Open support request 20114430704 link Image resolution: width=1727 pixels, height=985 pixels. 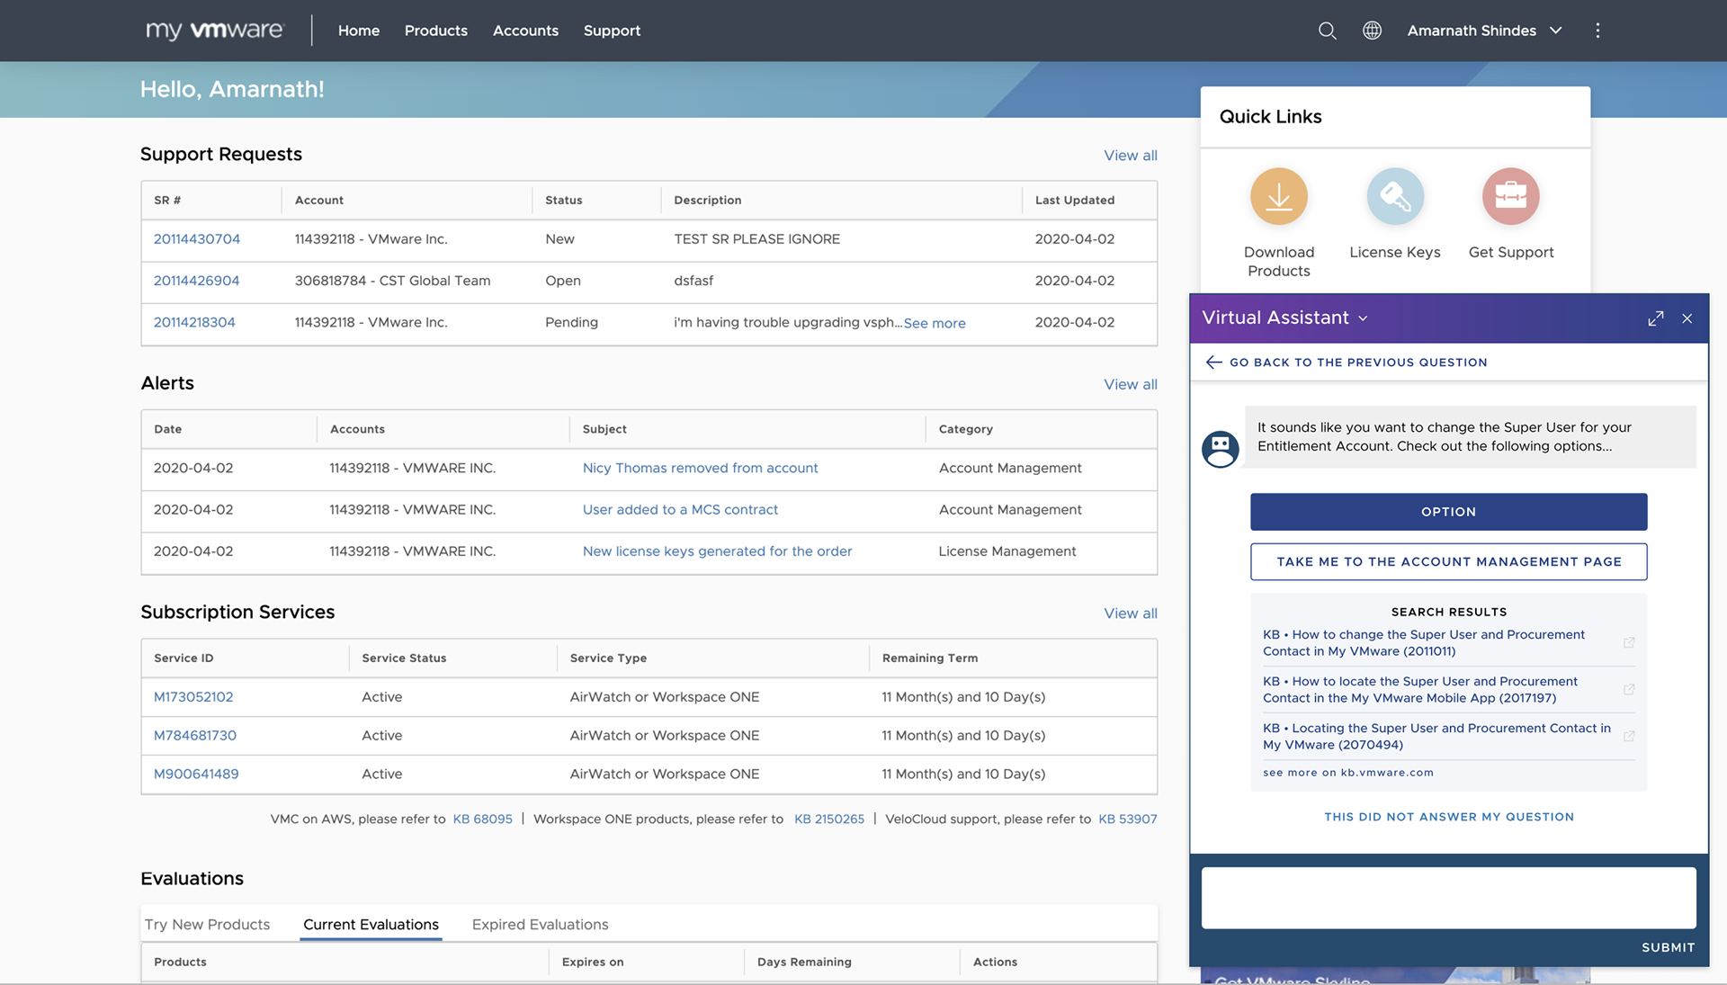tap(197, 239)
